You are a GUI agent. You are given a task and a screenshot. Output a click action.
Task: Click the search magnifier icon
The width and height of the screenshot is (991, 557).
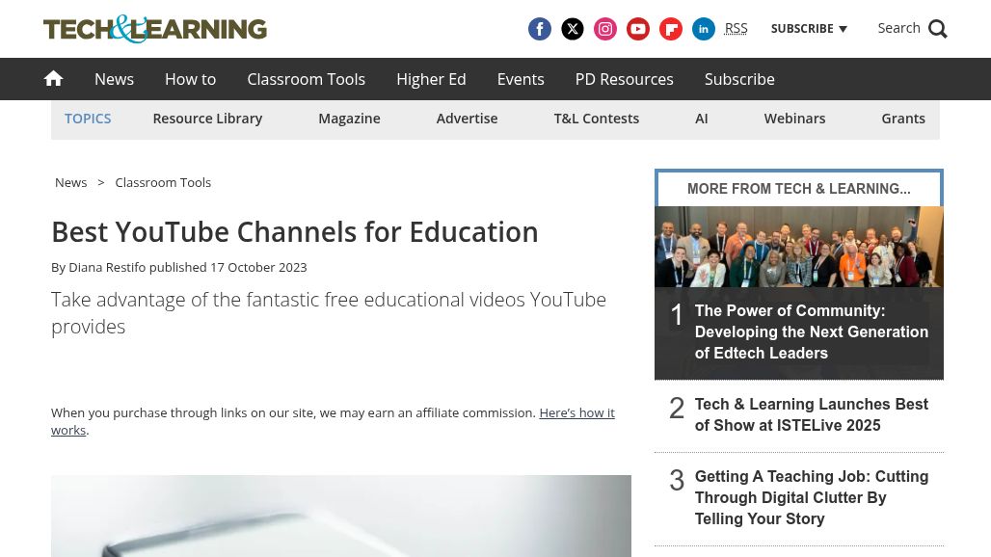click(x=937, y=29)
